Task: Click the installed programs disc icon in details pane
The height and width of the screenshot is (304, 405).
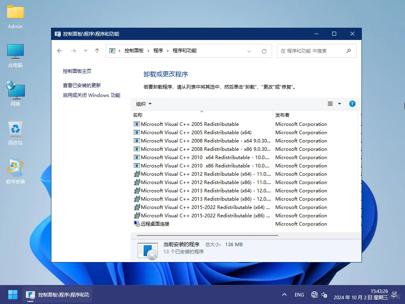Action: (148, 251)
